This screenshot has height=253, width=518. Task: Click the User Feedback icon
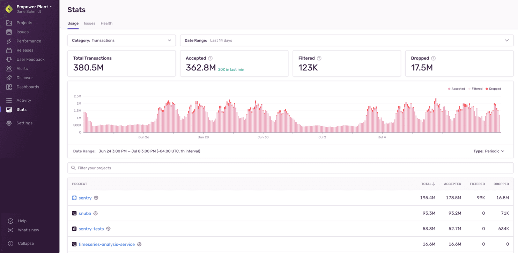(x=9, y=59)
